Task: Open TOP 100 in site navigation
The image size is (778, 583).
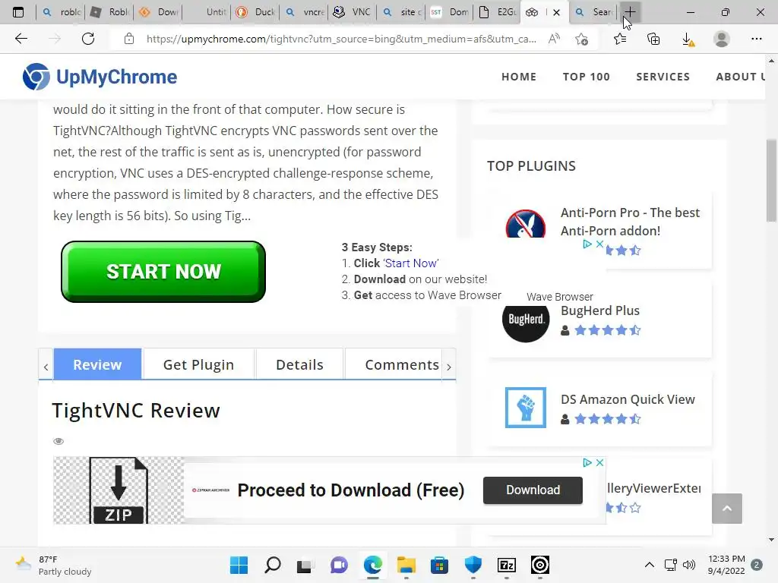Action: (x=586, y=77)
